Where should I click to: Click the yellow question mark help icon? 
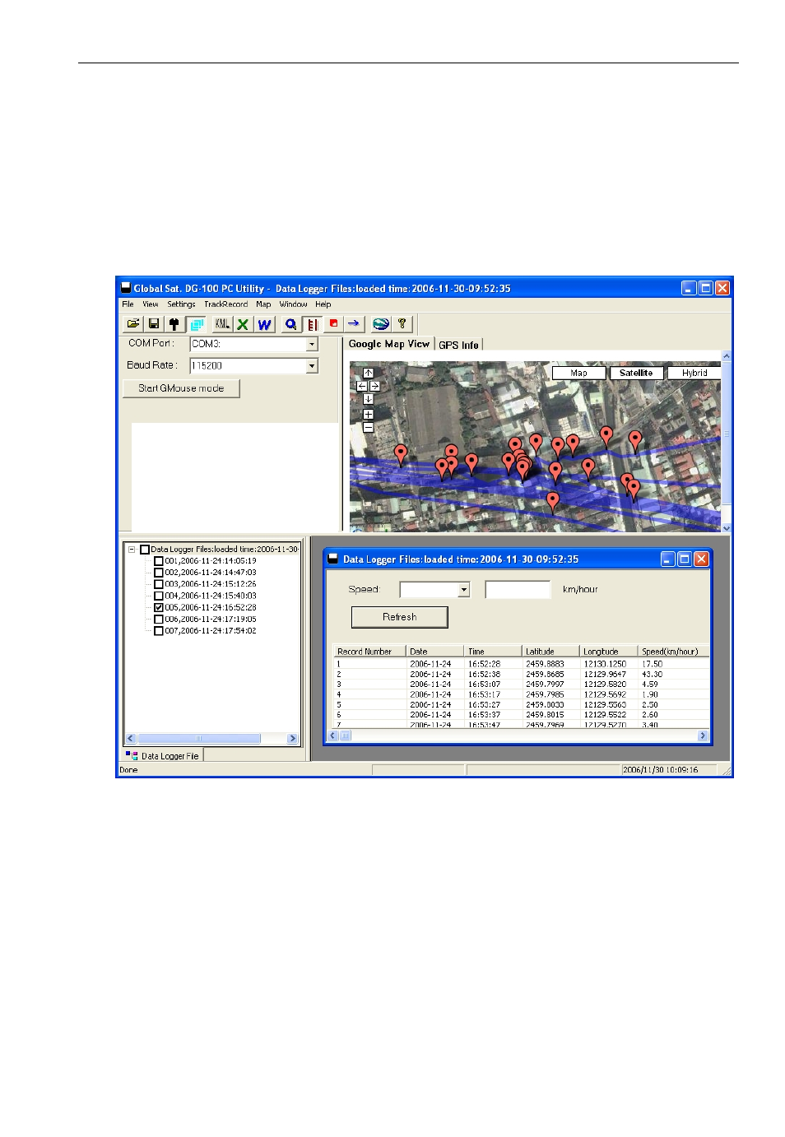click(x=402, y=324)
